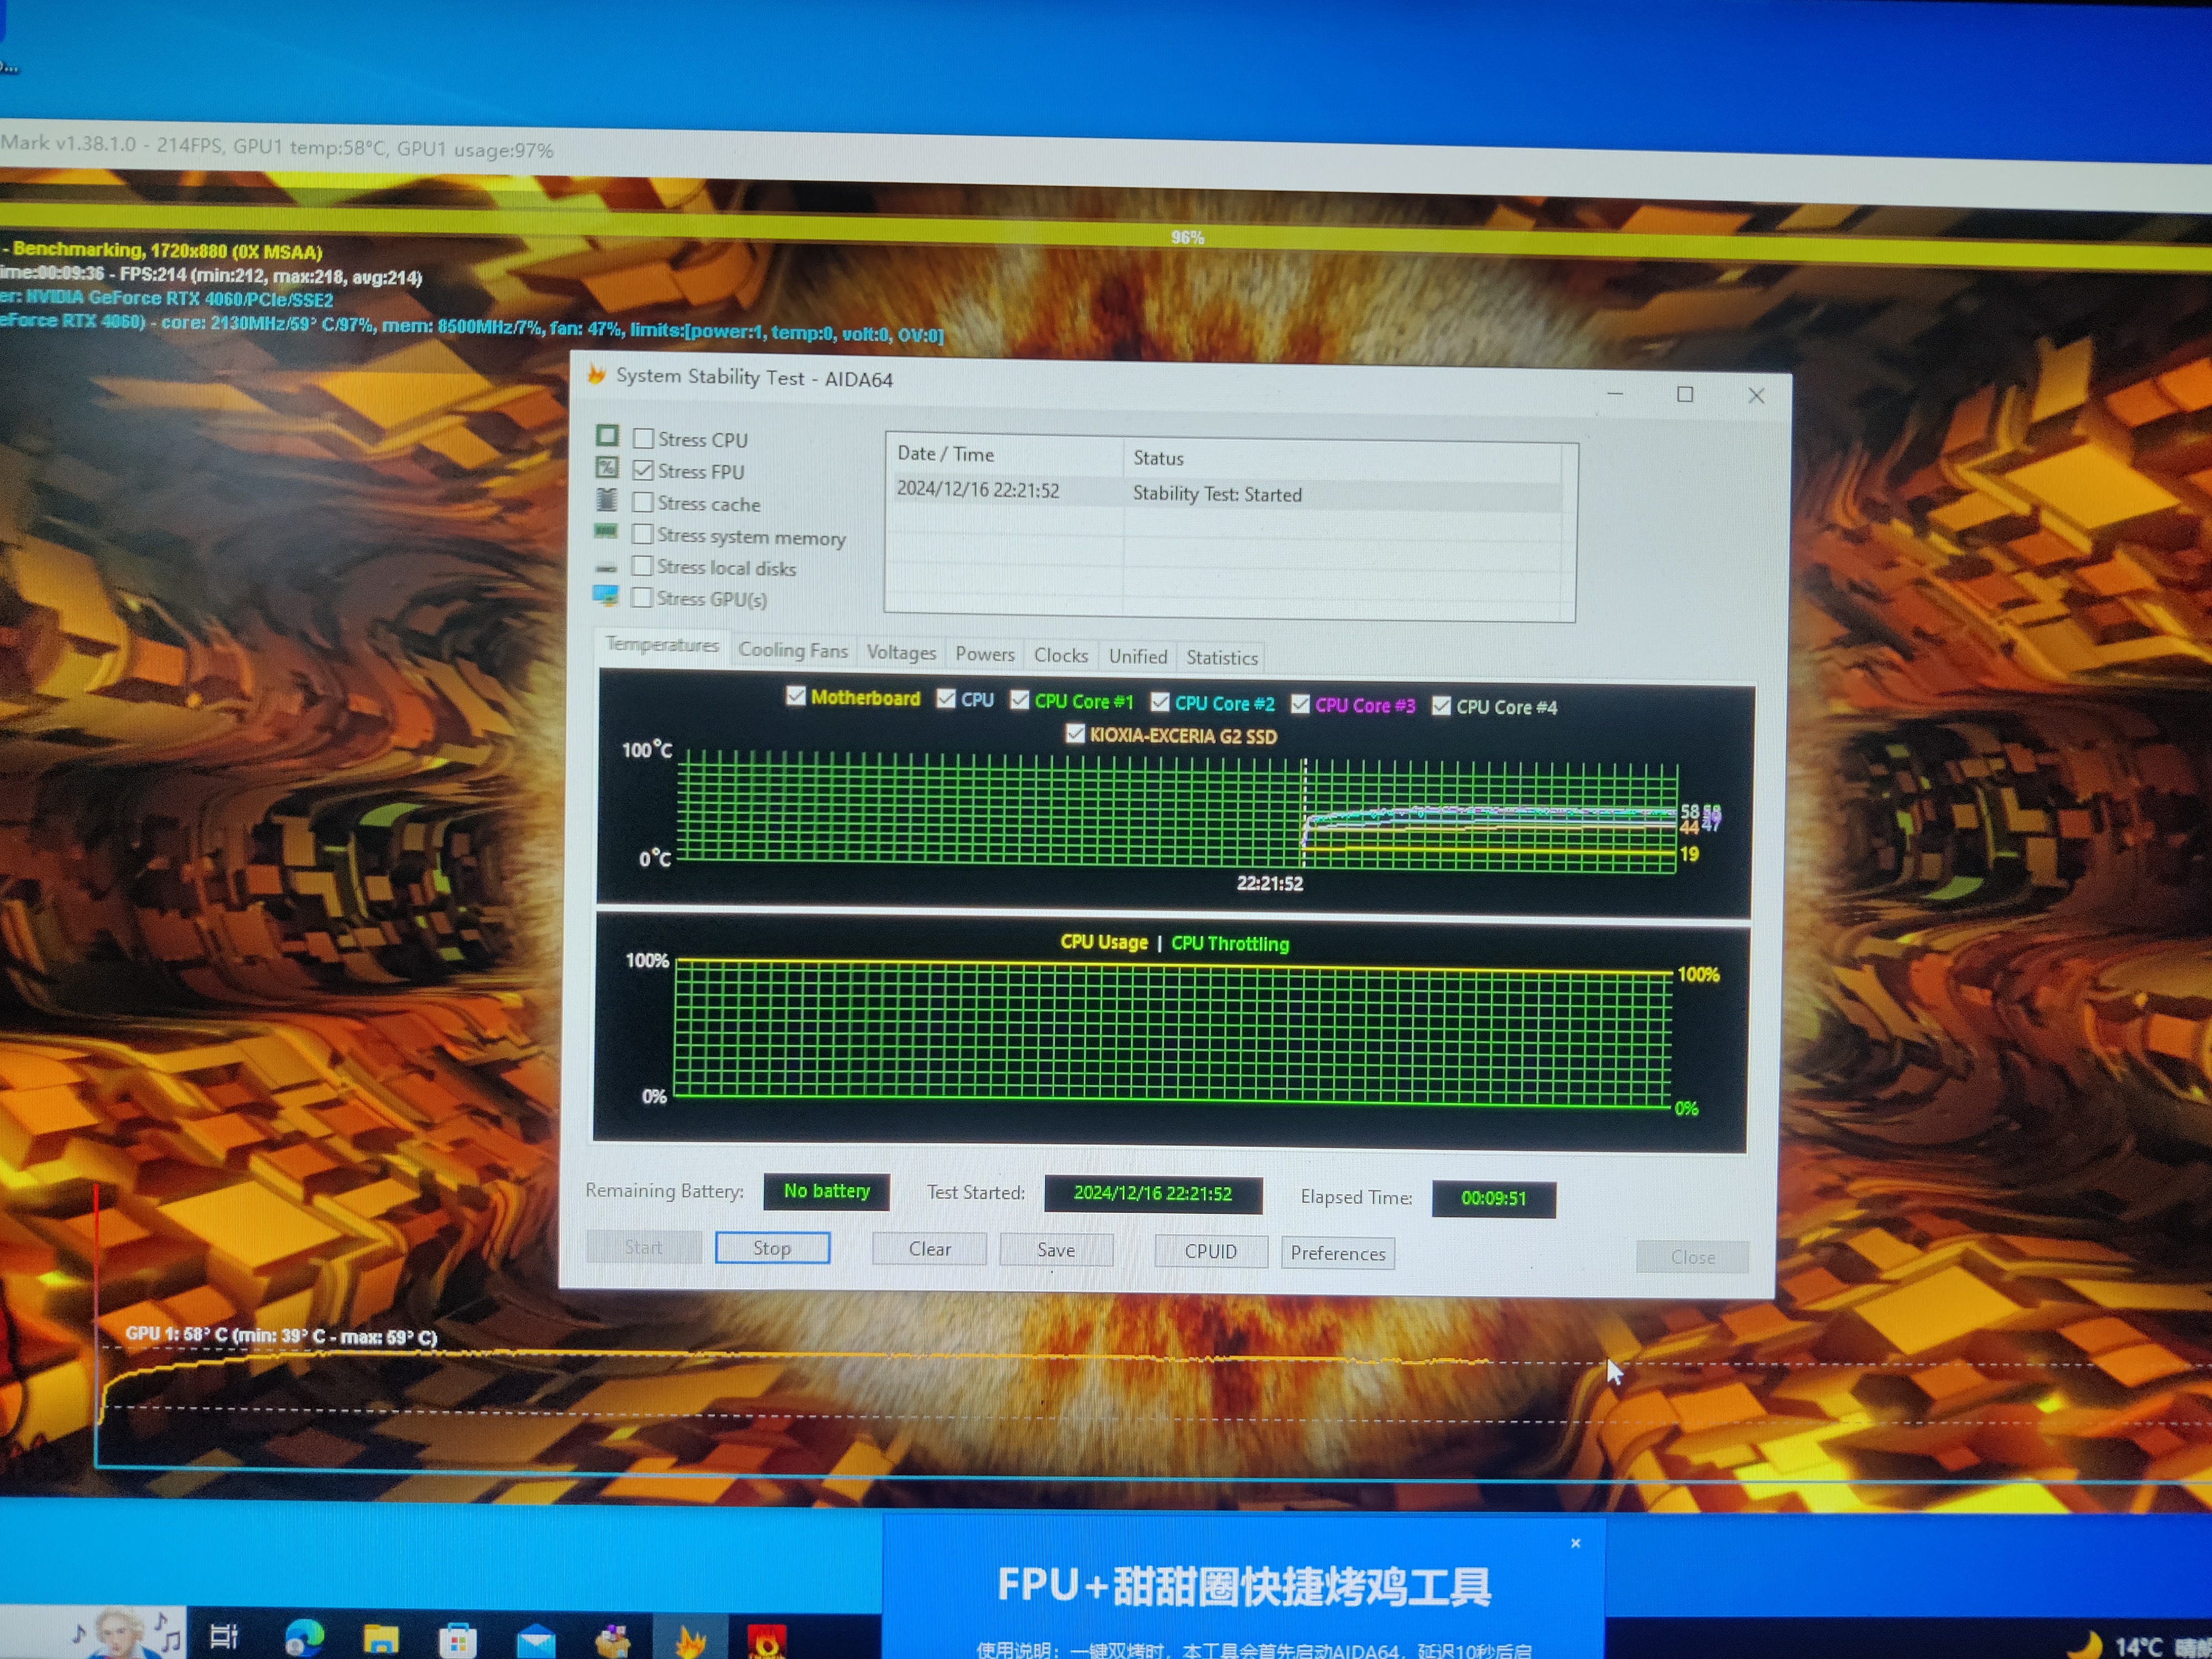2212x1659 pixels.
Task: Open Task View from the taskbar
Action: [x=223, y=1636]
